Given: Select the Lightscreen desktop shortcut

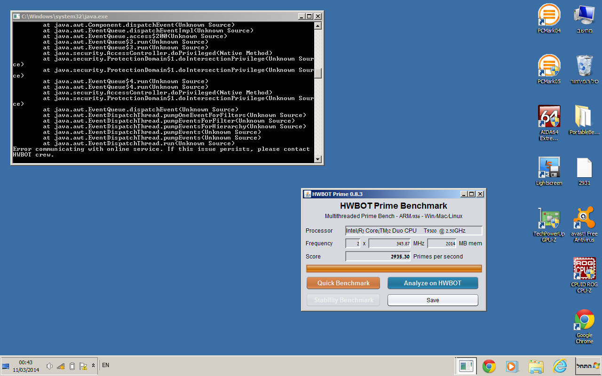Looking at the screenshot, I should pos(549,171).
